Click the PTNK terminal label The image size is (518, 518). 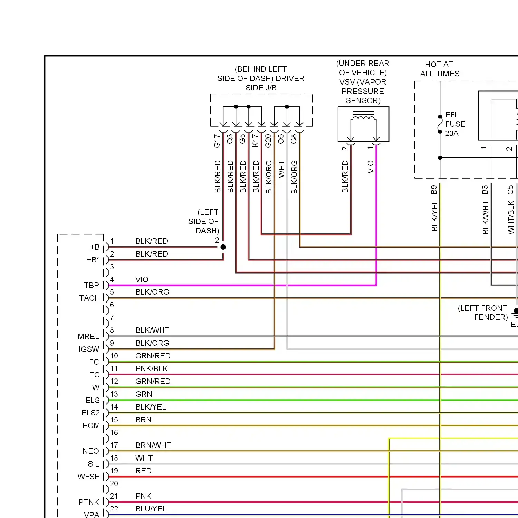89,502
